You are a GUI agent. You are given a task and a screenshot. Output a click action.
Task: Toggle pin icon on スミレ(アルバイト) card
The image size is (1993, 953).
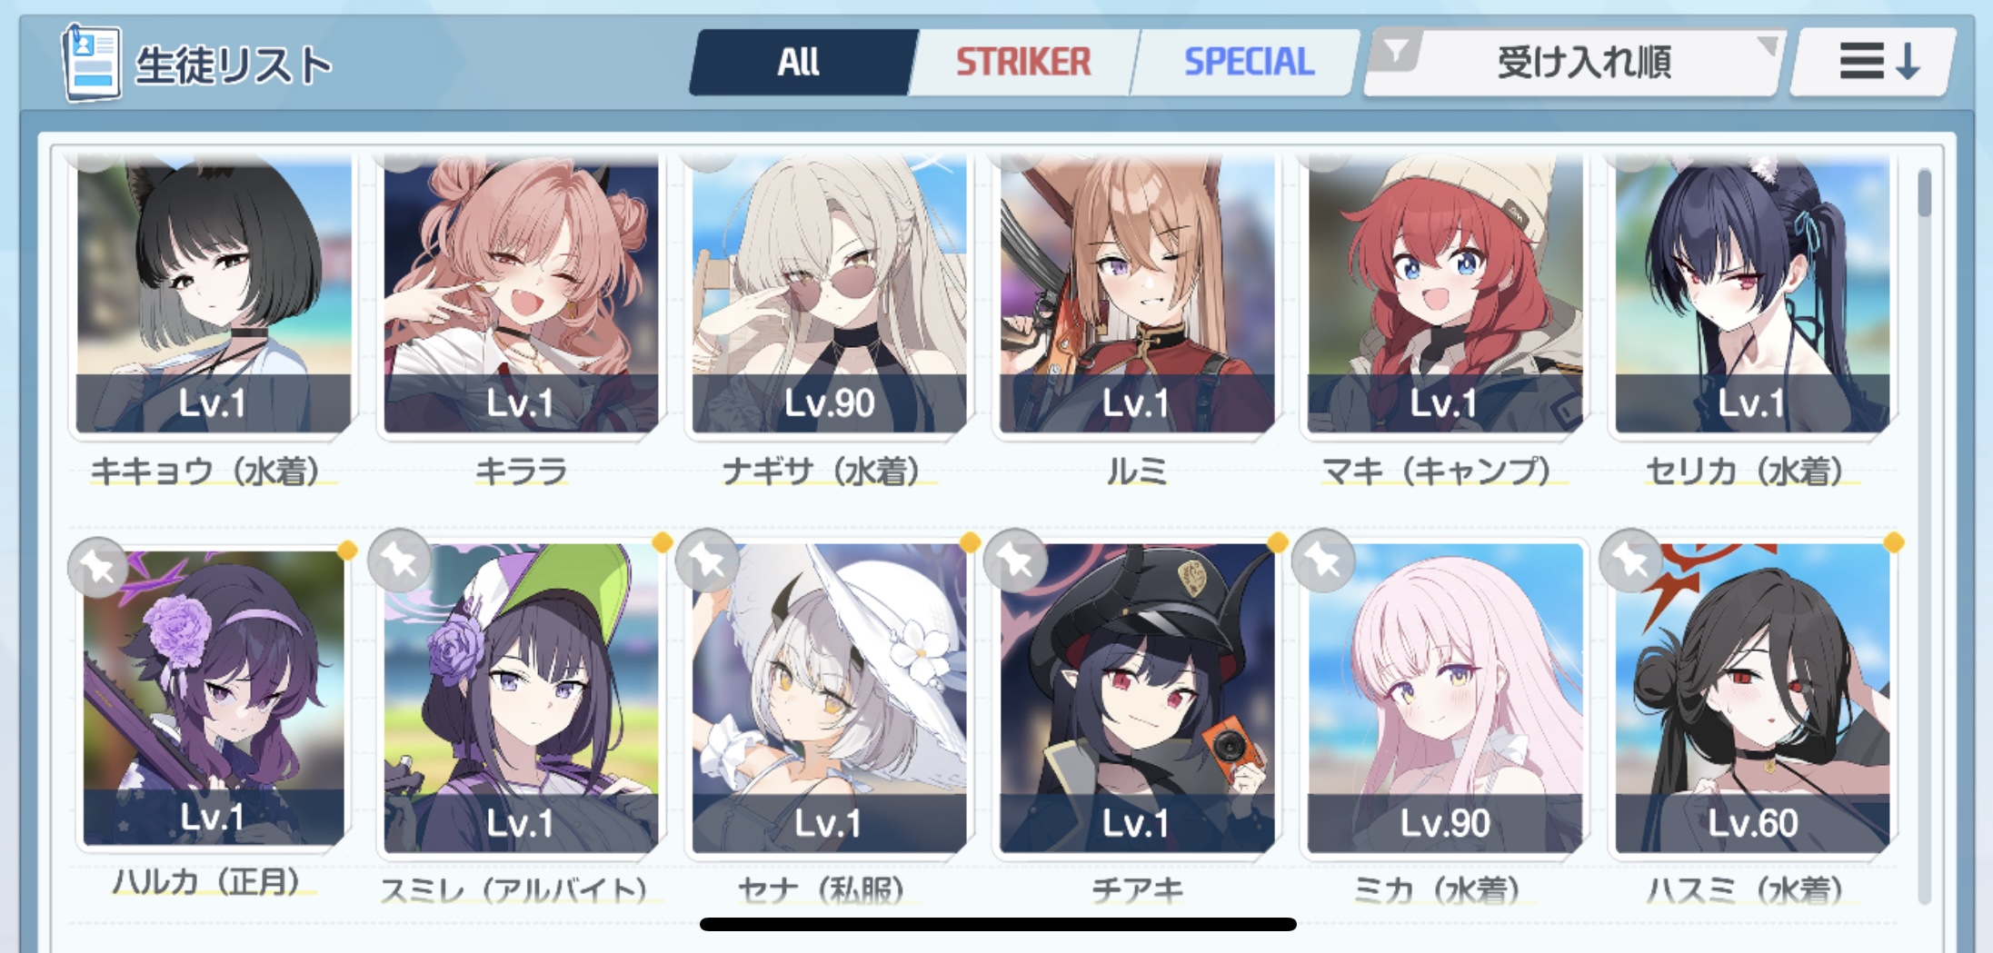click(x=400, y=561)
